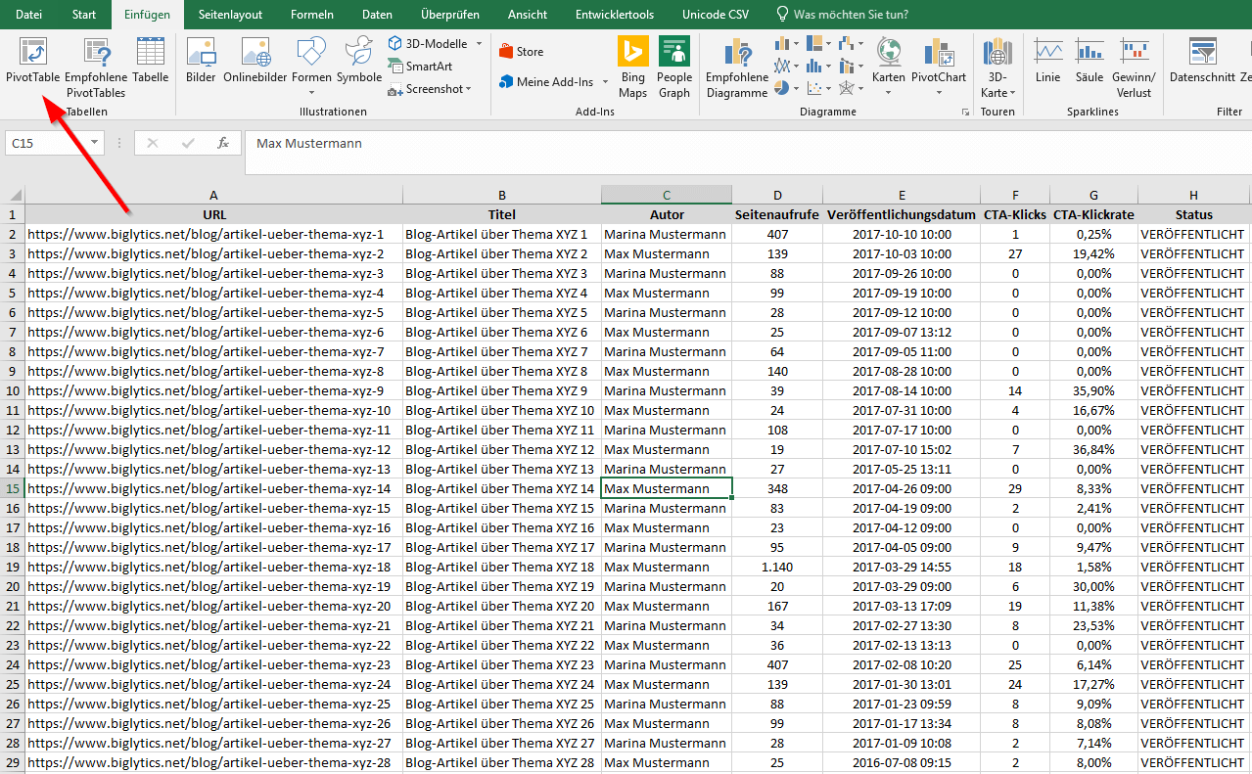1252x774 pixels.
Task: Insert a column or bar chart
Action: click(x=785, y=44)
